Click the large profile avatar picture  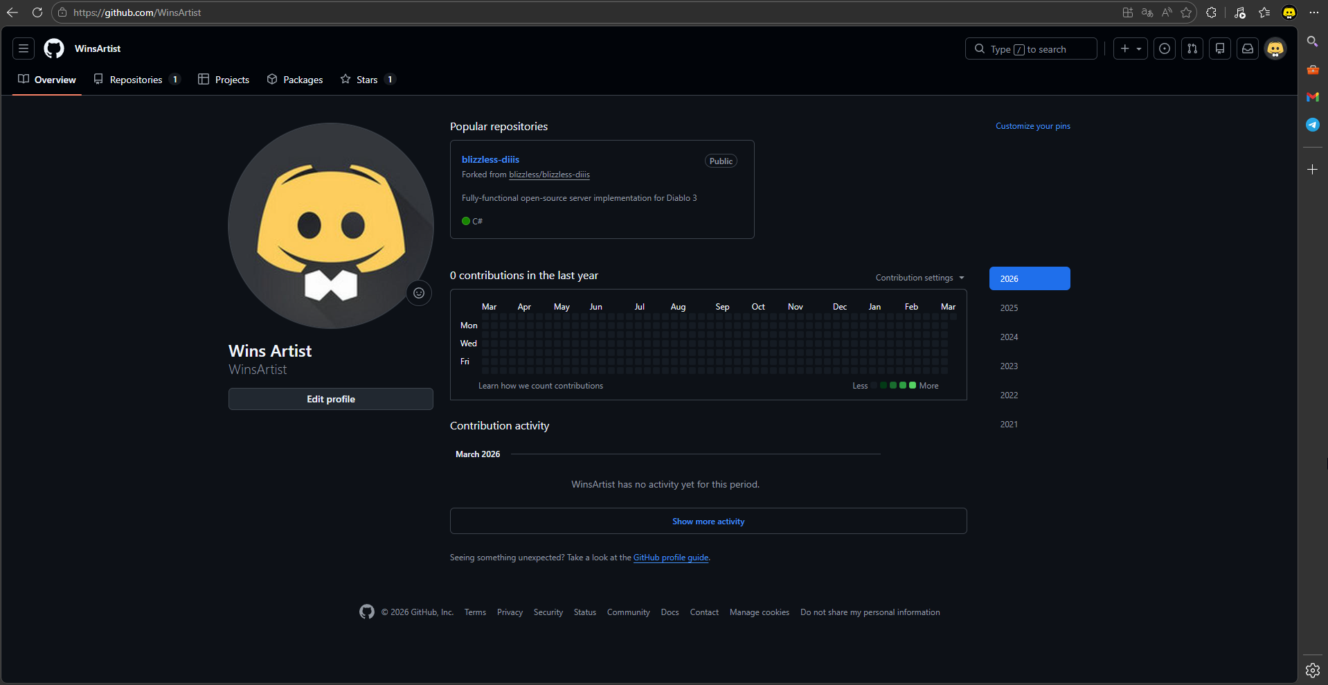[331, 226]
